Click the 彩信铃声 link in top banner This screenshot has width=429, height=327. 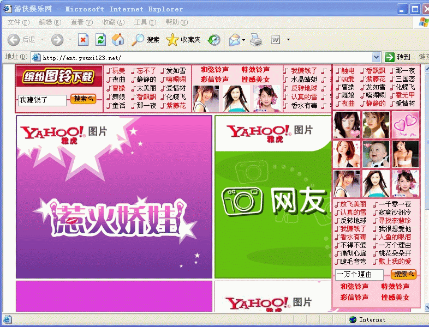(214, 80)
